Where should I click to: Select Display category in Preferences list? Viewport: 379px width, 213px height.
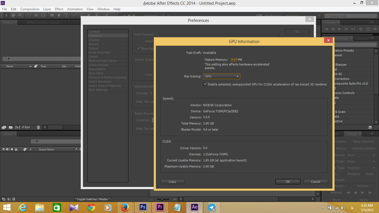(x=108, y=40)
